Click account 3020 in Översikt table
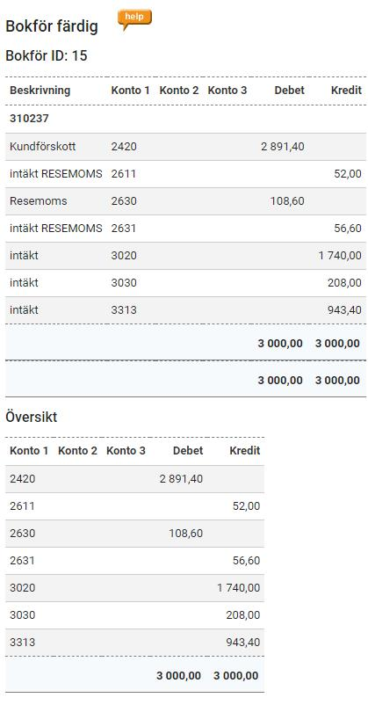368x705 pixels. coord(23,588)
